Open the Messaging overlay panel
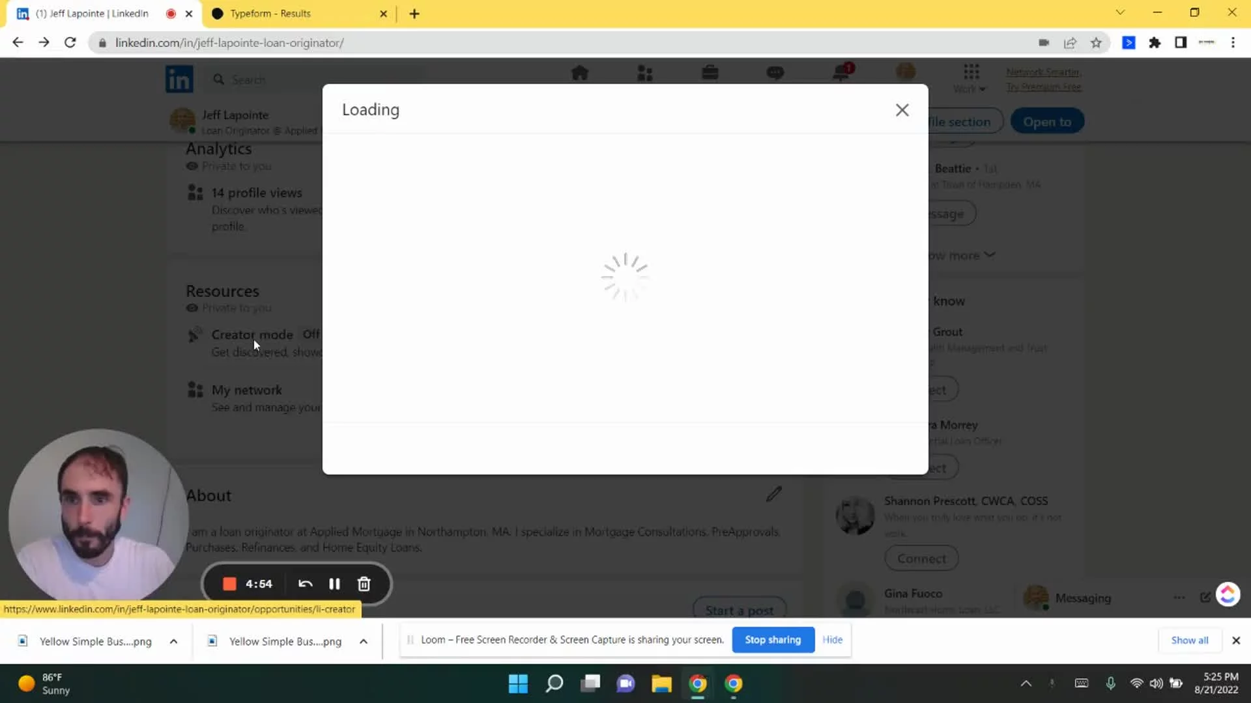The height and width of the screenshot is (703, 1251). click(x=1083, y=598)
